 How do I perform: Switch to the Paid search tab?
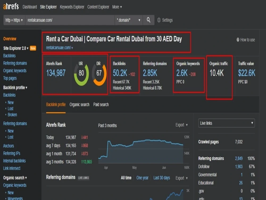tap(101, 105)
